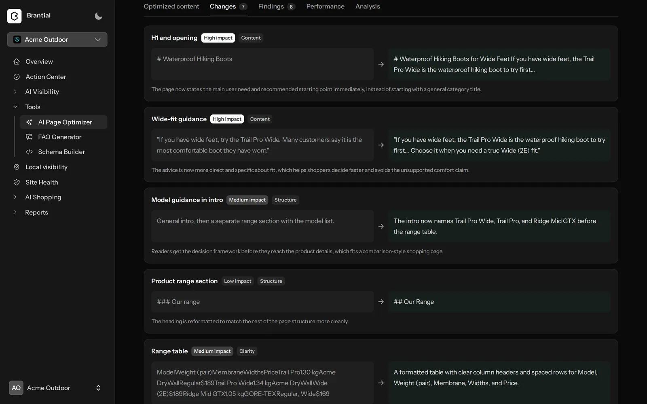This screenshot has width=647, height=404.
Task: Click the arrow in Model guidance in intro card
Action: pyautogui.click(x=381, y=226)
